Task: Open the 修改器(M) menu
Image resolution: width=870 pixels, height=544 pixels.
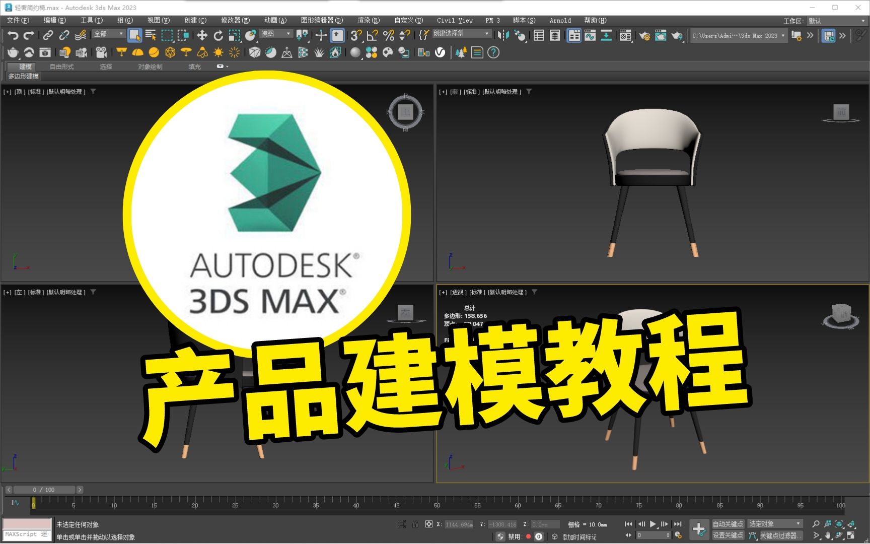Action: coord(235,20)
